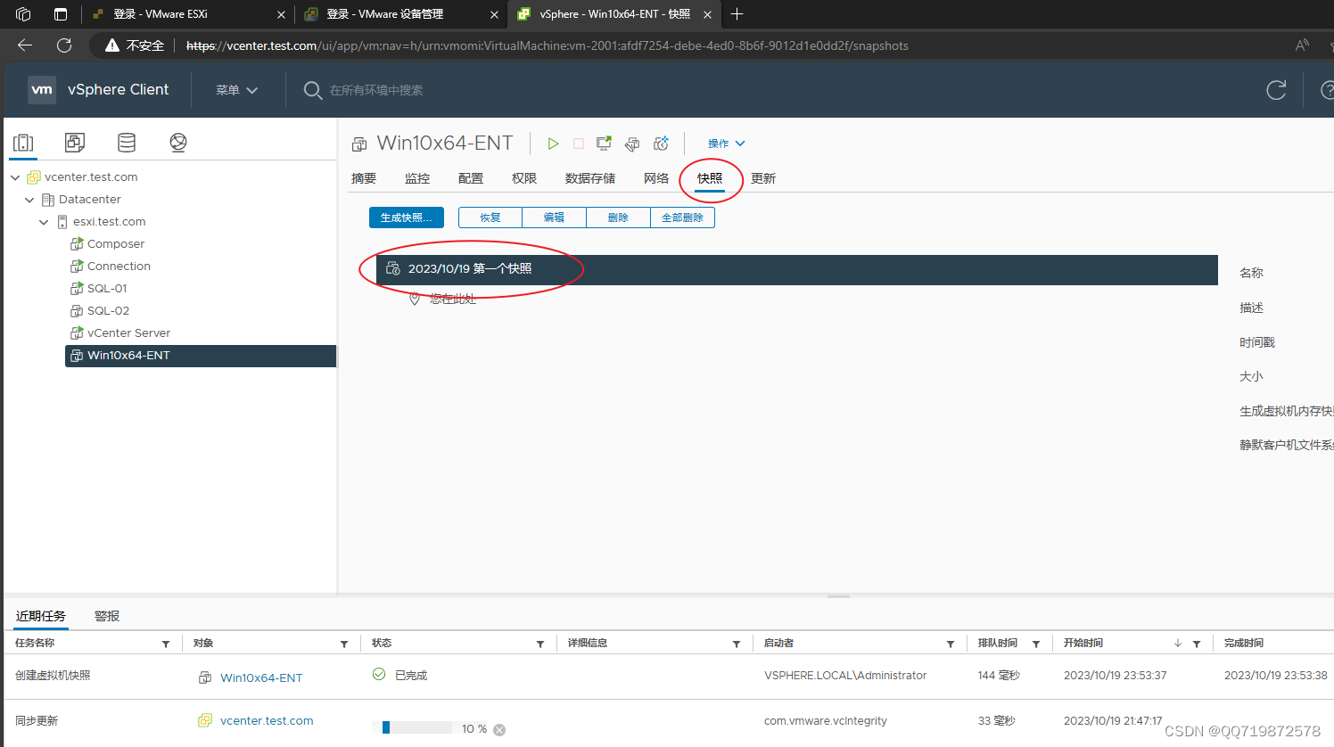Collapse the esxi.test.com host node
1334x747 pixels.
44,222
